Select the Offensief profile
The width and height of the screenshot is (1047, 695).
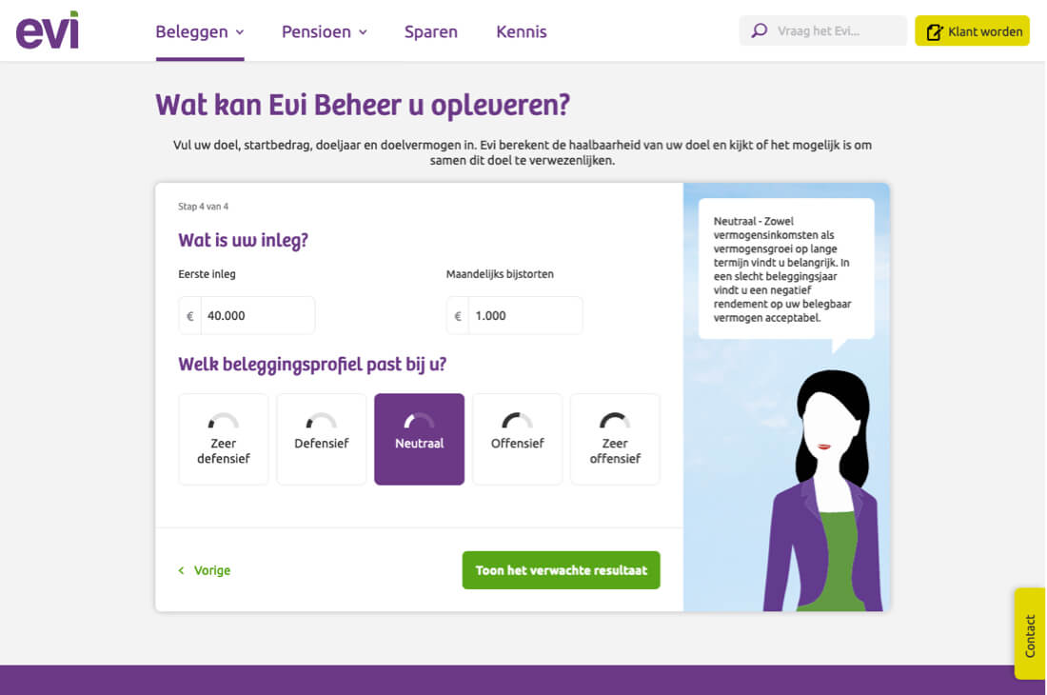[518, 439]
